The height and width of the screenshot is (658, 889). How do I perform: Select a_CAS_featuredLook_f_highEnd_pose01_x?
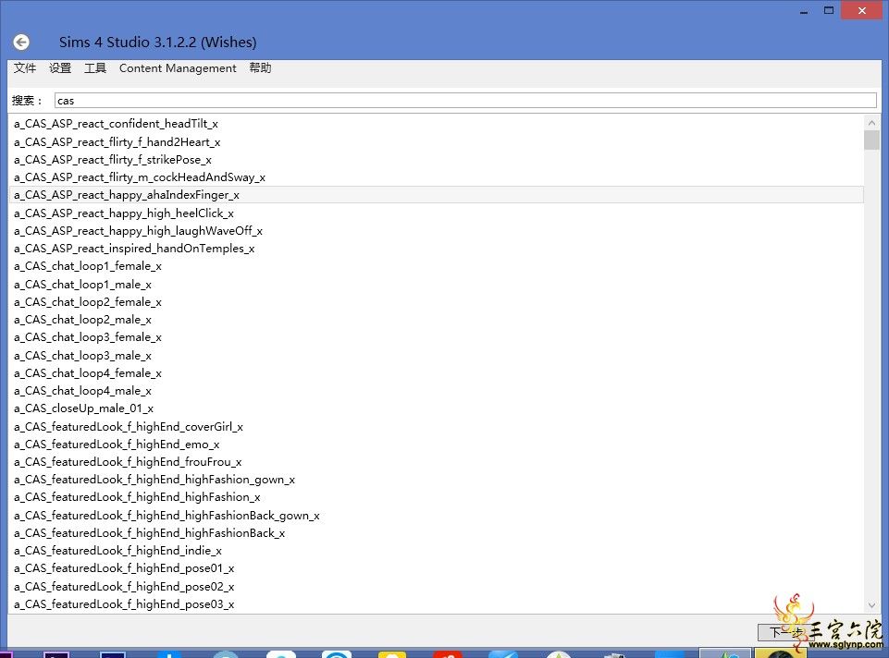[x=436, y=568]
